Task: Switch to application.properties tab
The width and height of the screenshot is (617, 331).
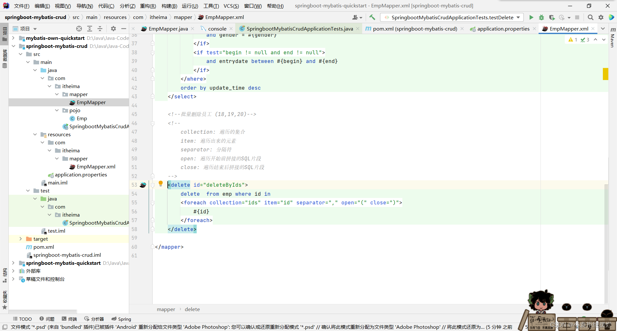Action: pos(503,29)
